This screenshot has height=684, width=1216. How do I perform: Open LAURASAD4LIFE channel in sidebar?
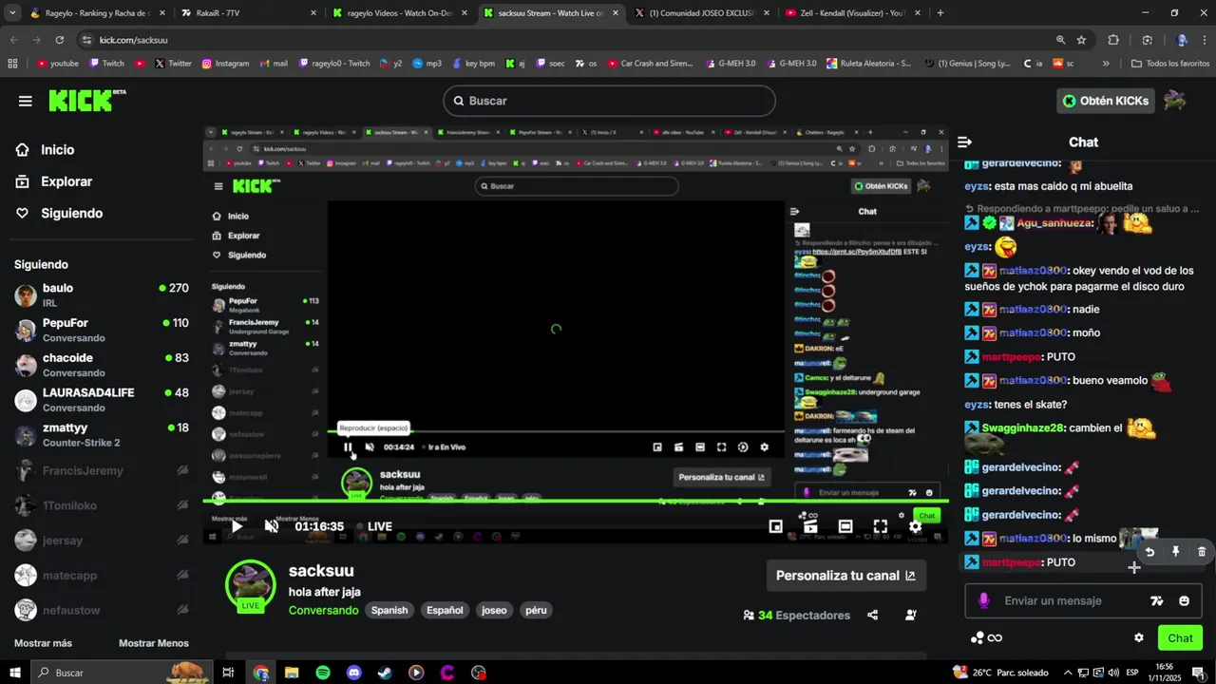pos(99,400)
